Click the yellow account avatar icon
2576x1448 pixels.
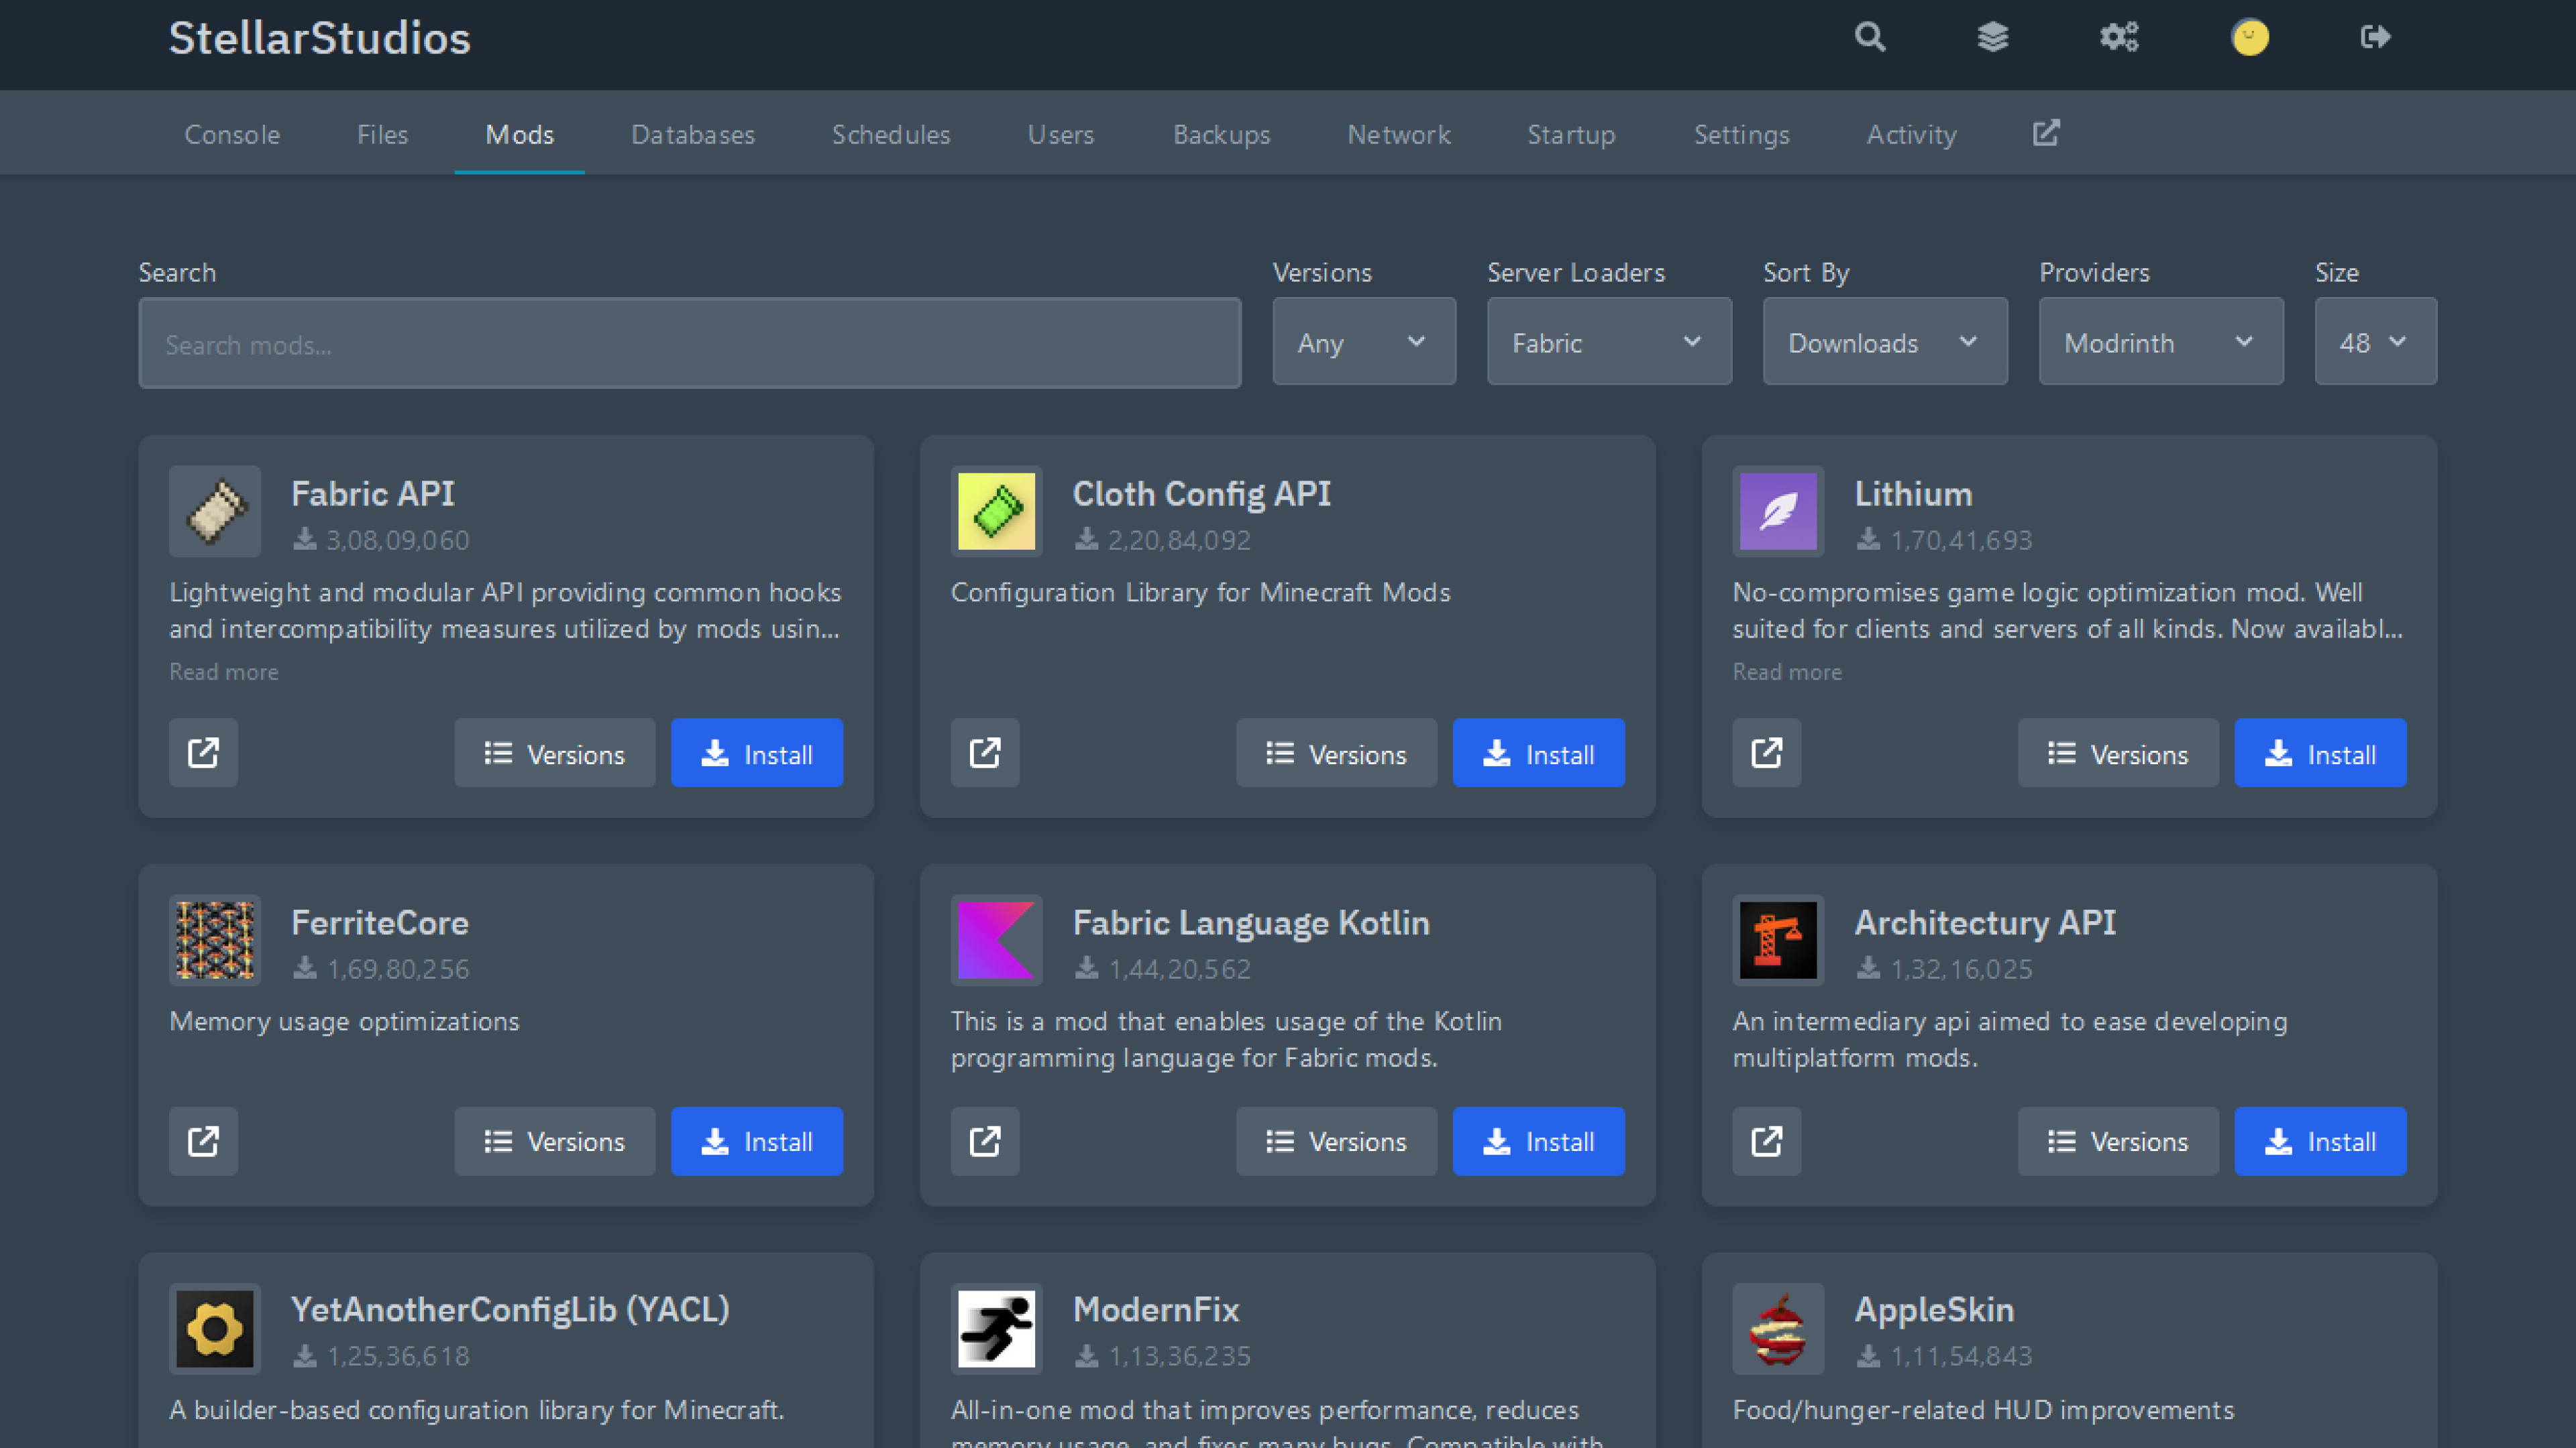click(x=2250, y=37)
